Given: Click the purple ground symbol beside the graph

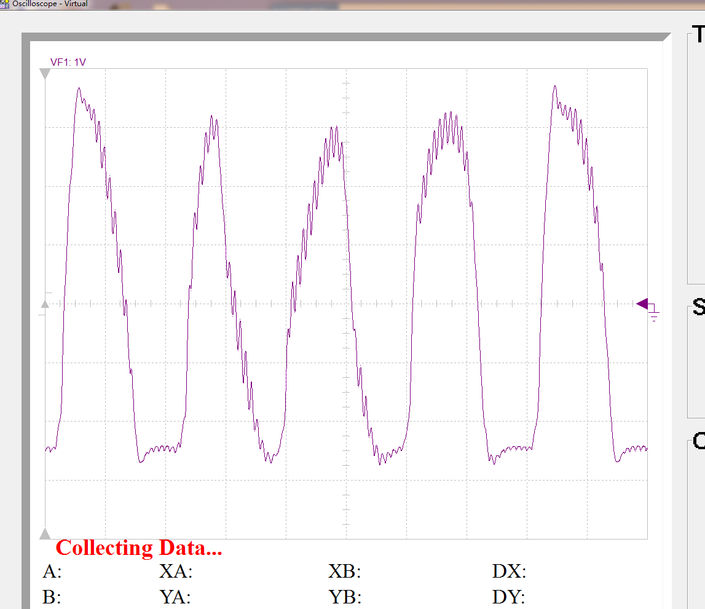Looking at the screenshot, I should [654, 313].
